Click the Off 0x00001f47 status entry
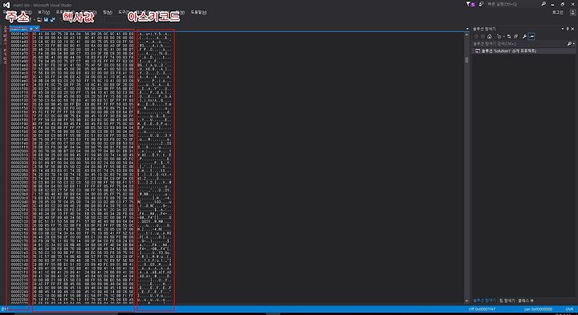 pos(482,309)
